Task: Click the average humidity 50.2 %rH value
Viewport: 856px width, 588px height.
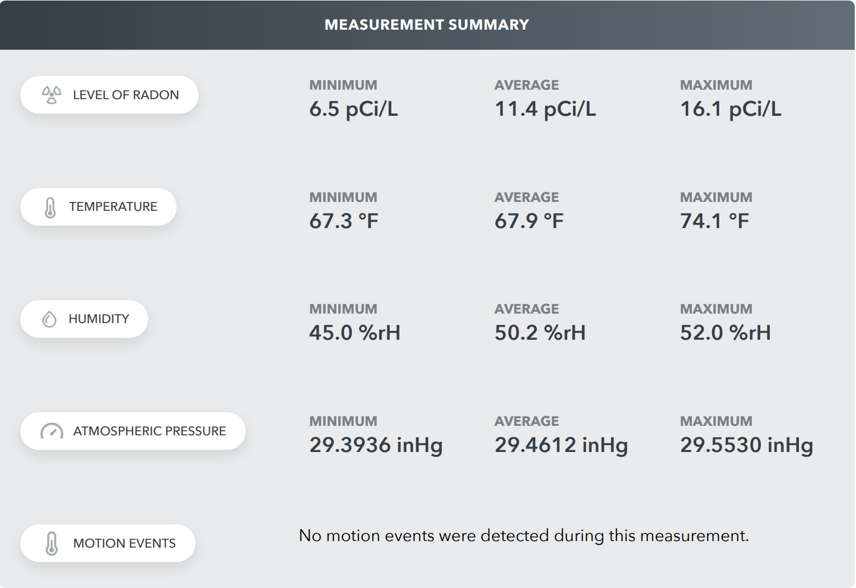Action: [540, 333]
